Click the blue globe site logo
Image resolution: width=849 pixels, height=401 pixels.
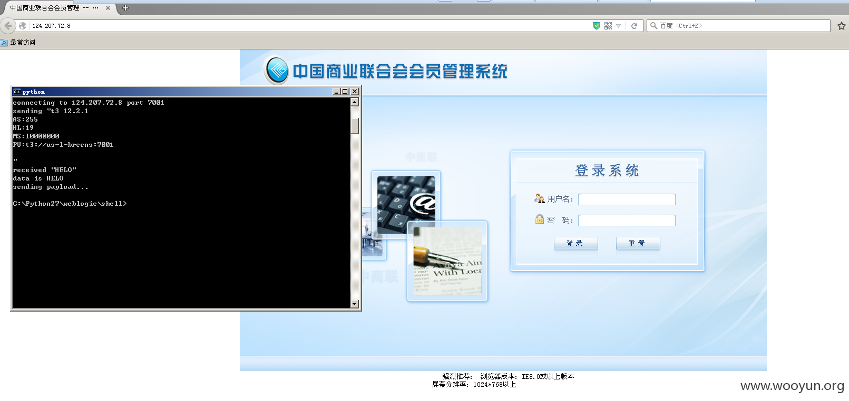277,70
